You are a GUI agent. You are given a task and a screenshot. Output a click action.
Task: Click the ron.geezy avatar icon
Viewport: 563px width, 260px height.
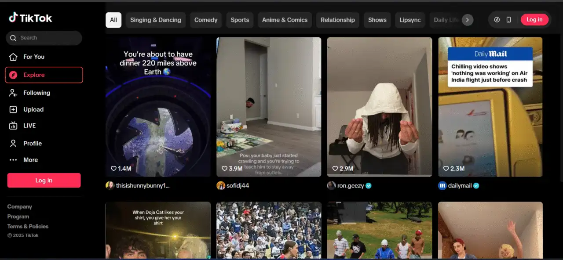pyautogui.click(x=332, y=185)
